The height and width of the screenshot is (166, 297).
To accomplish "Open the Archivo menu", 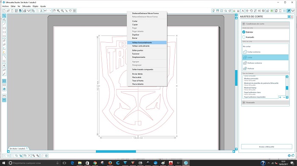I will point(5,6).
